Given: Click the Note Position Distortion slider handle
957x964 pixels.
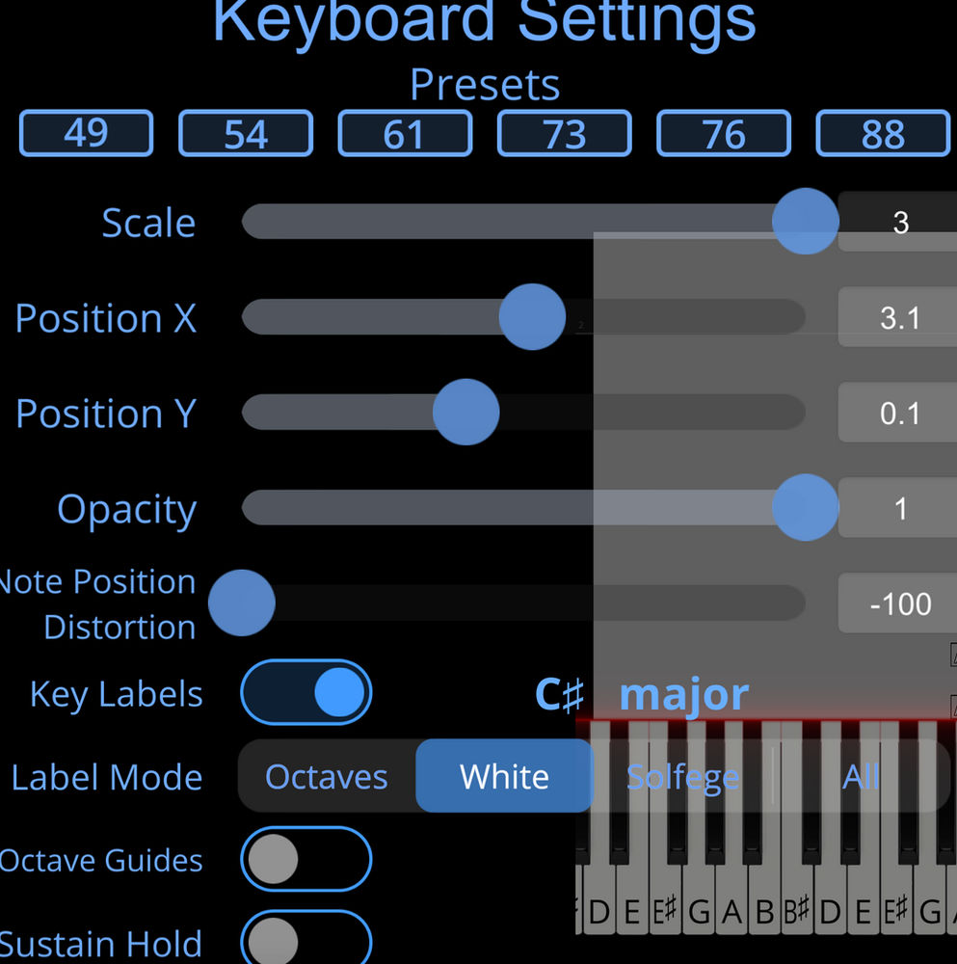Looking at the screenshot, I should (242, 602).
